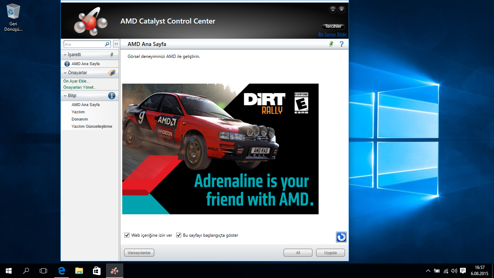The image size is (494, 278).
Task: Open the Yazılım page
Action: point(78,112)
